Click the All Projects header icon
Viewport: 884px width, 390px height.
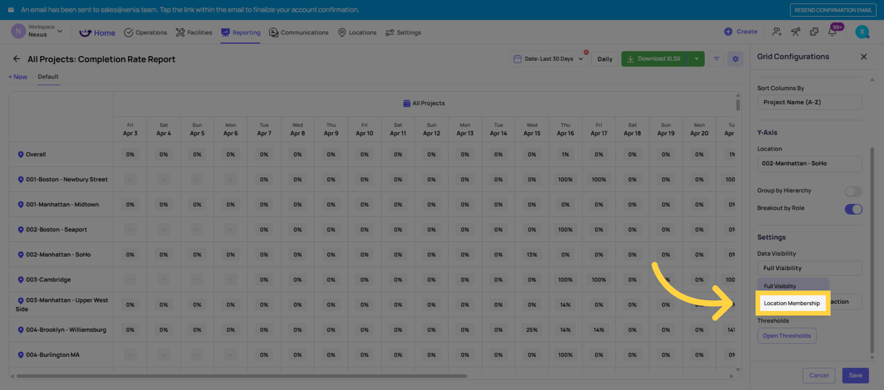tap(407, 103)
